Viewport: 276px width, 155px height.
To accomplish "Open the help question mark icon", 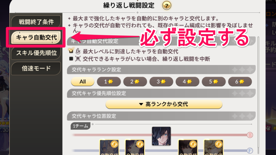I will point(166,5).
